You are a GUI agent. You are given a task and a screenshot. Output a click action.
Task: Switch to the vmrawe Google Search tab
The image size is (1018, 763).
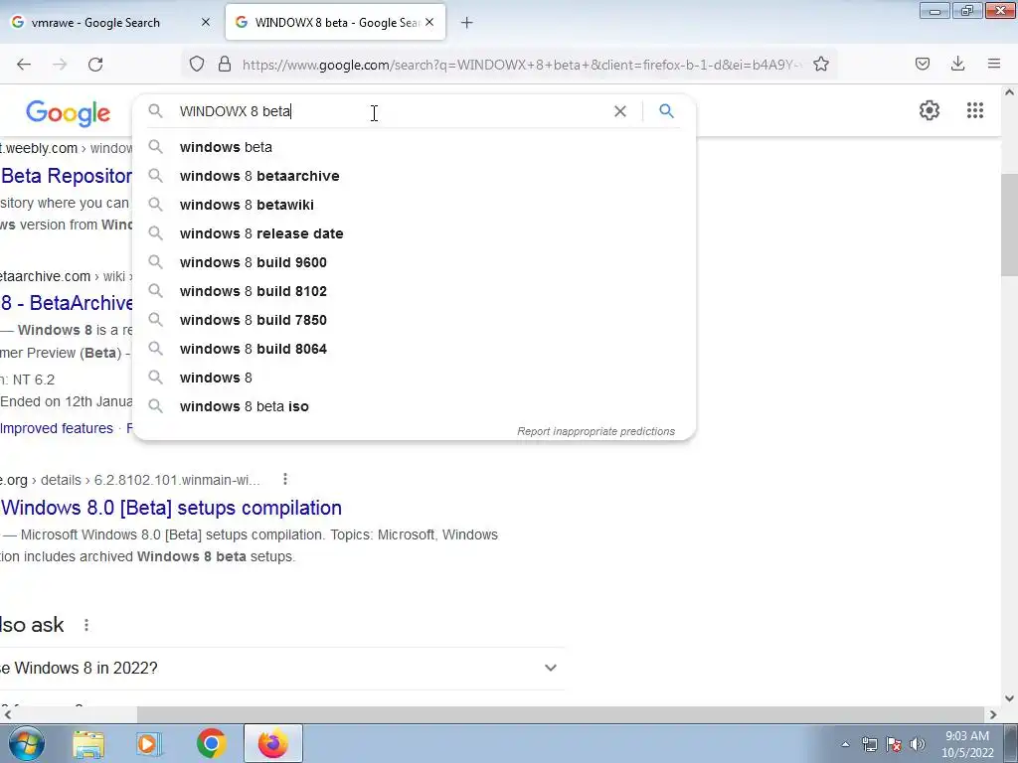click(x=109, y=23)
